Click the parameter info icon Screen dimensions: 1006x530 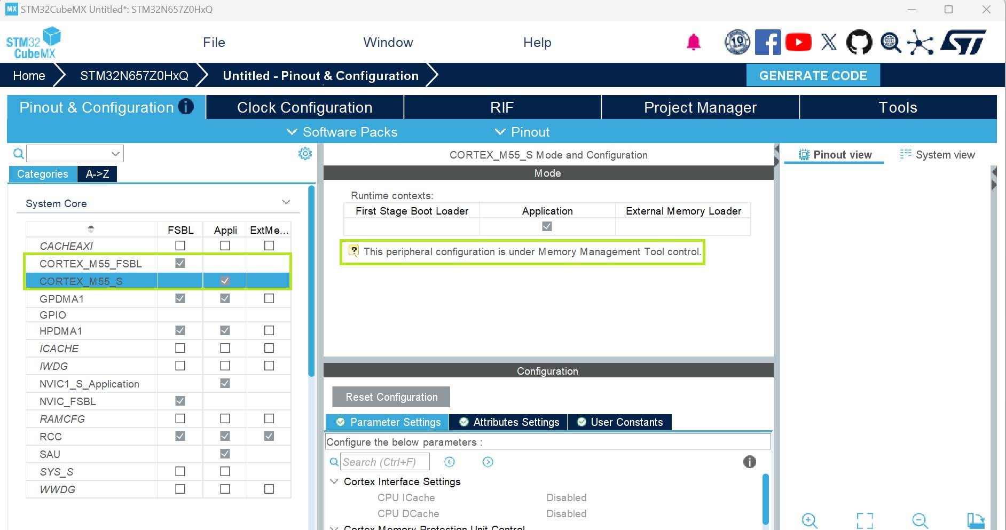[750, 462]
